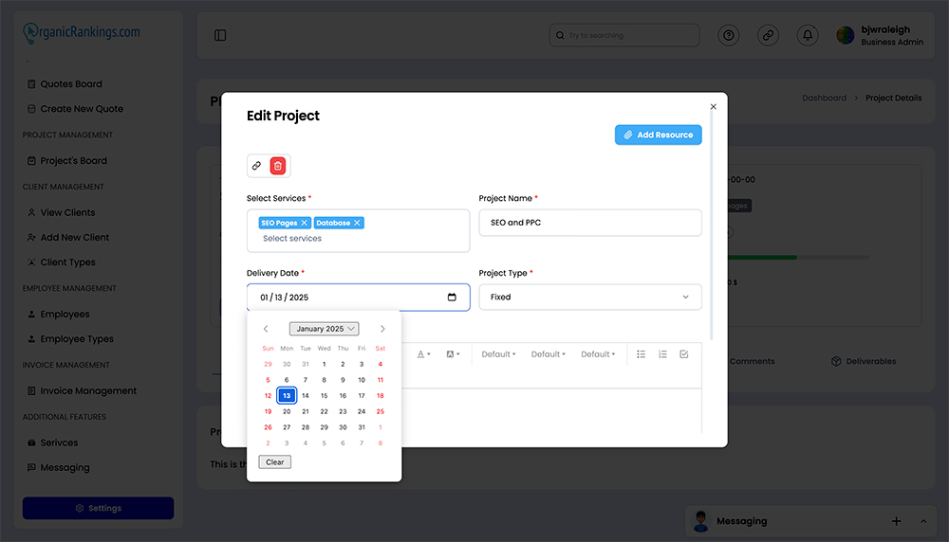Image resolution: width=949 pixels, height=542 pixels.
Task: Select January 31 in the calendar
Action: (x=362, y=427)
